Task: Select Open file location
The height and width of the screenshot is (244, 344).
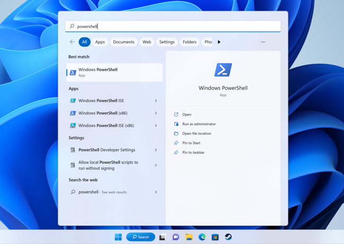Action: click(196, 134)
